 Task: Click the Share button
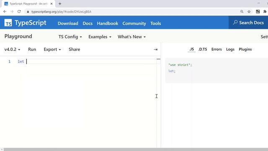pos(75,49)
